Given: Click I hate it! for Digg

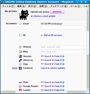Looking at the screenshot, I should (x=58, y=64).
